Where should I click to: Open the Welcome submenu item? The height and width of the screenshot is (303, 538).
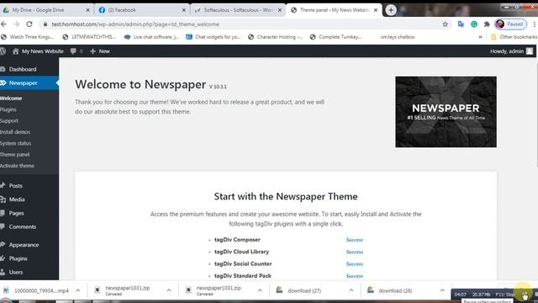click(11, 98)
